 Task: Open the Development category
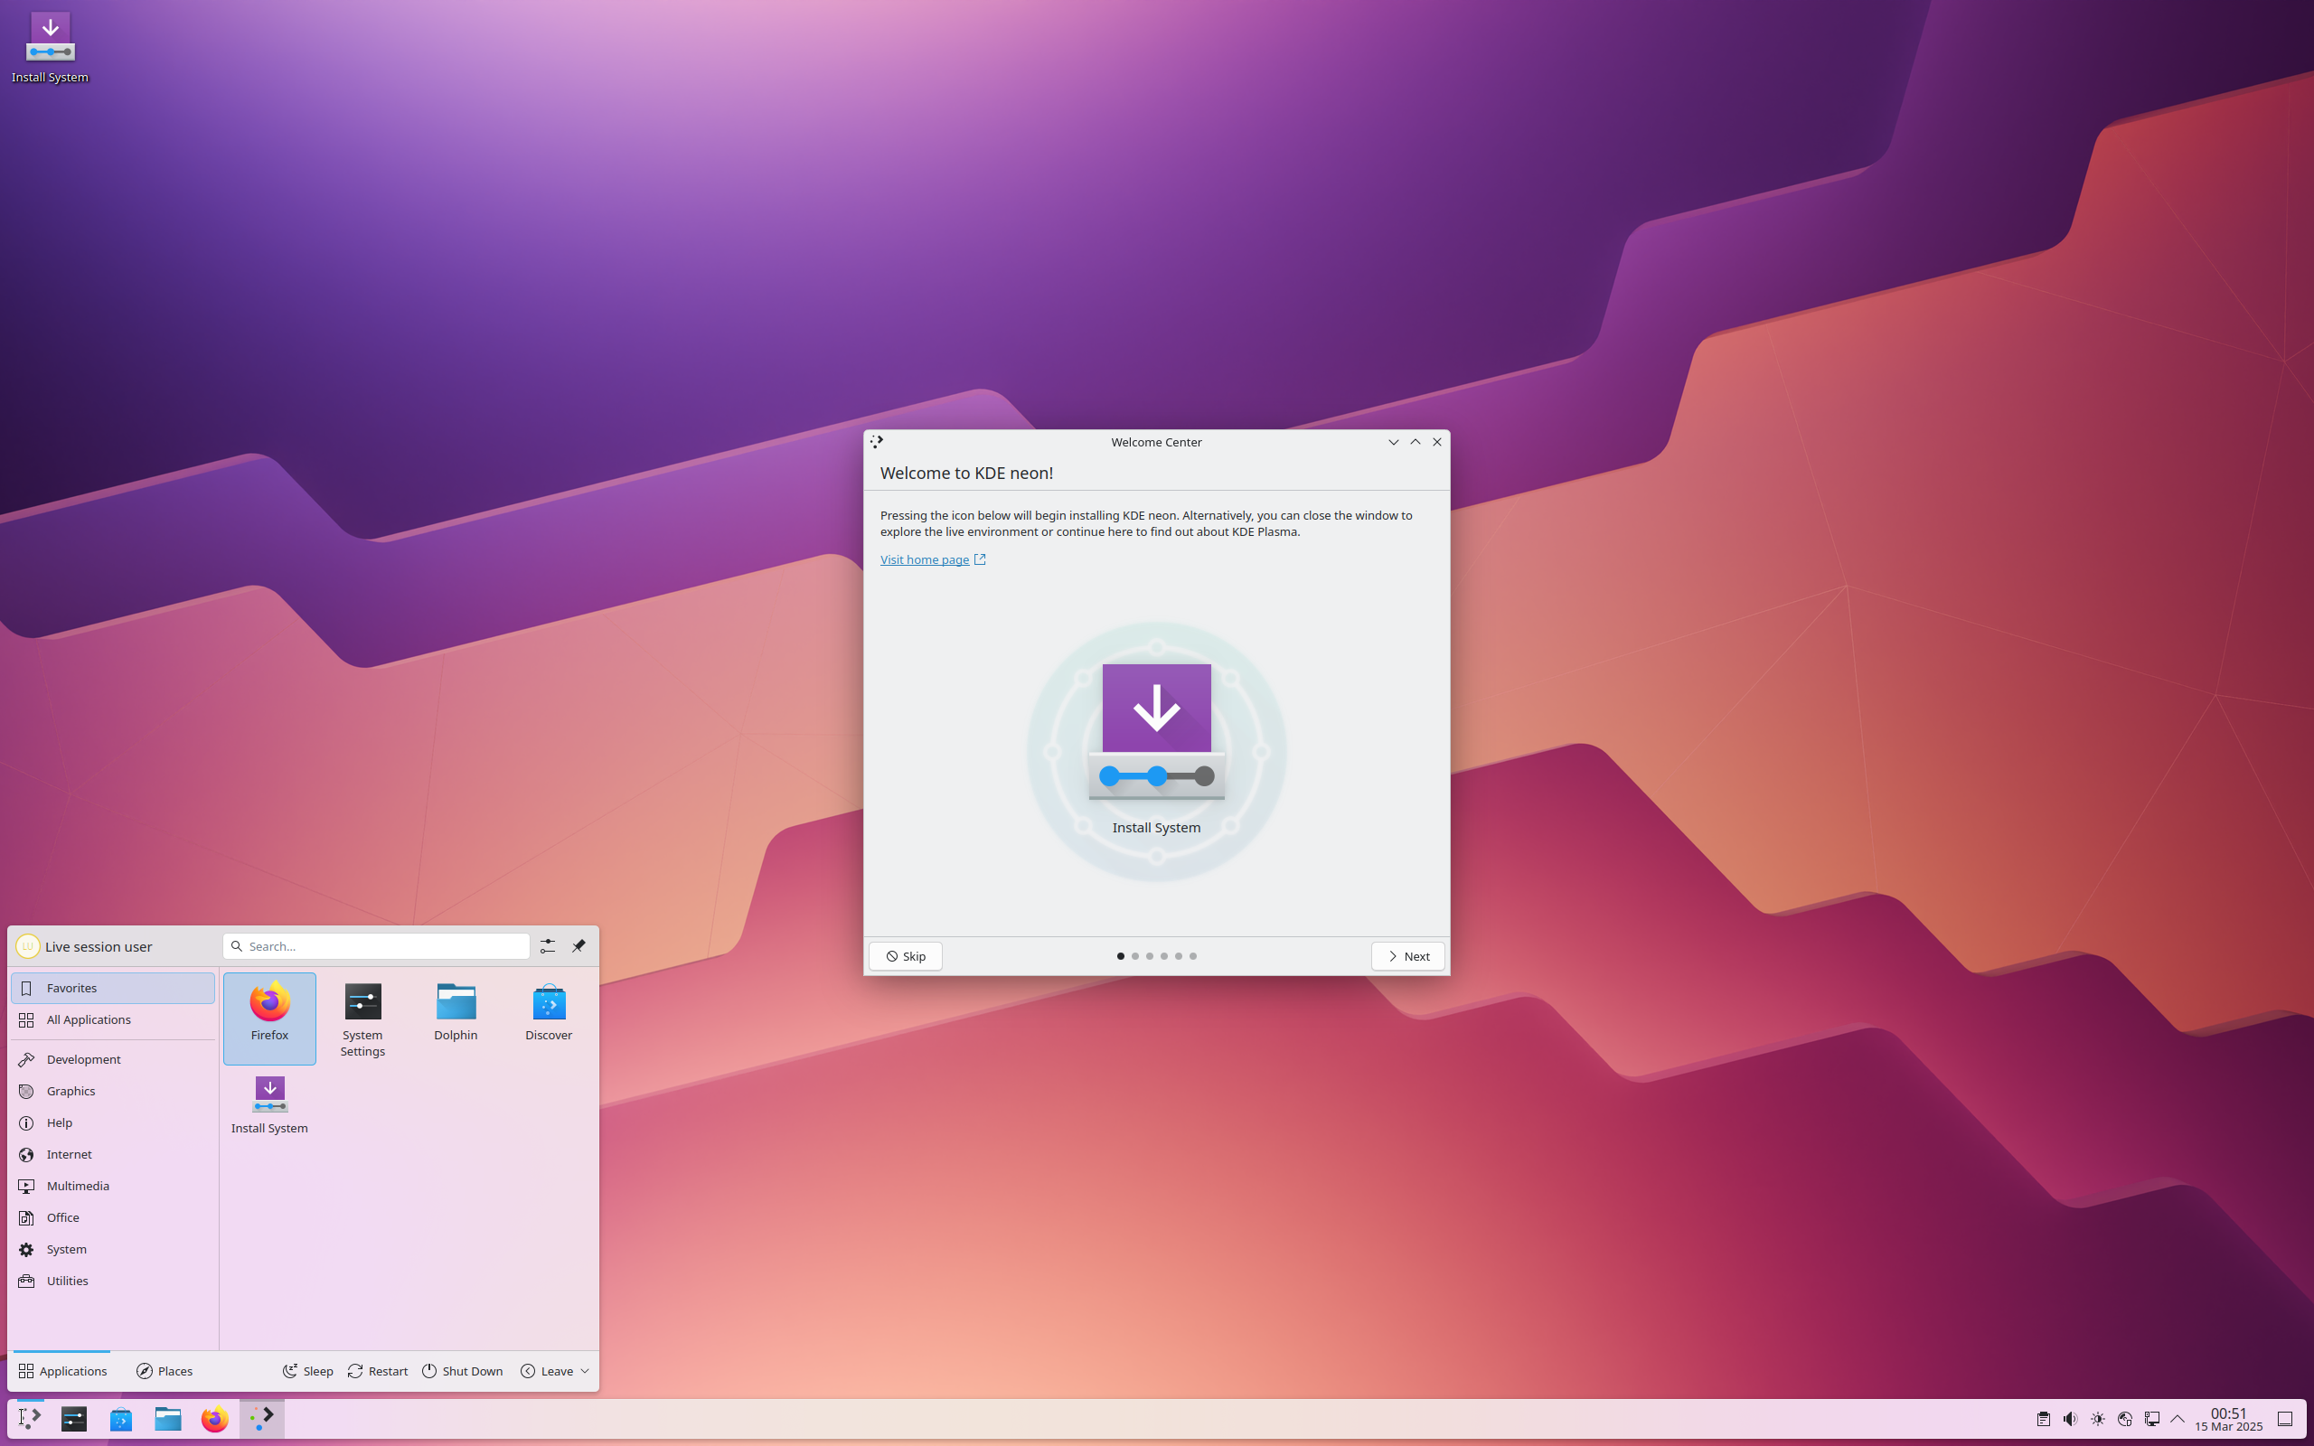[x=113, y=1059]
